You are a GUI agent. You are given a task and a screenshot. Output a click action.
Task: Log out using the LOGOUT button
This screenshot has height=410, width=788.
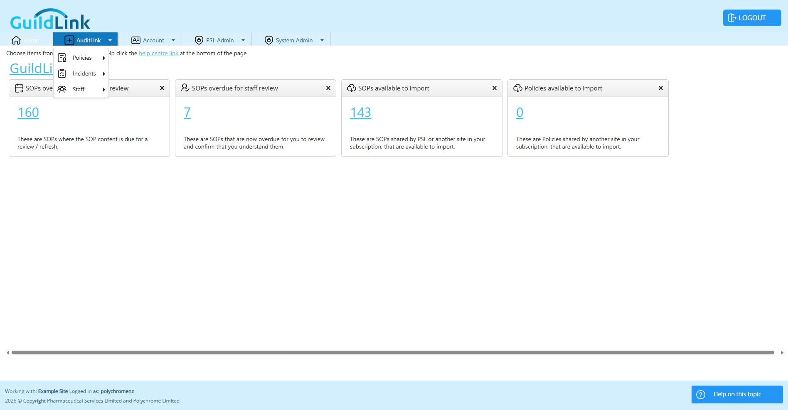click(x=752, y=18)
